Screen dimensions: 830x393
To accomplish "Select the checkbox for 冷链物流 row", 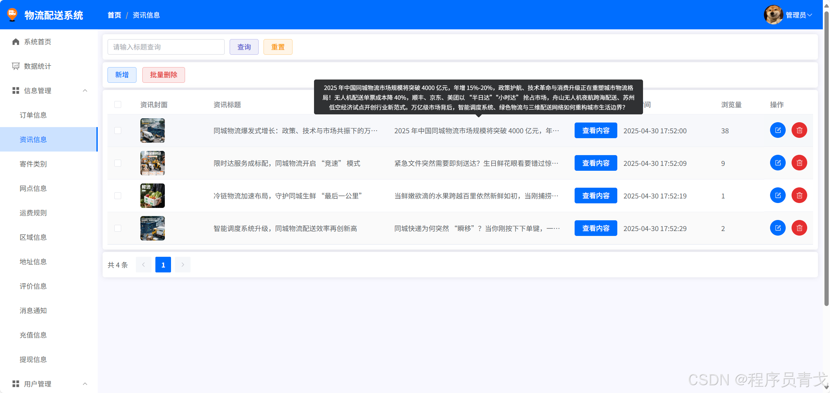I will 118,196.
